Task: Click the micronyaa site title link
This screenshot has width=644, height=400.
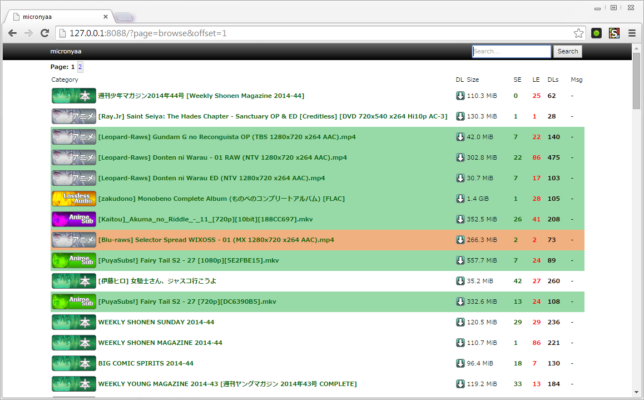Action: (66, 51)
